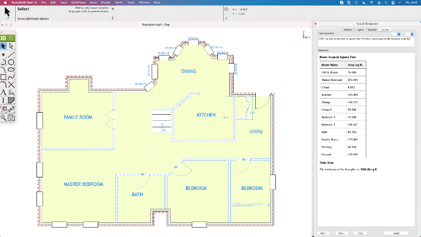Switch palette to TC mode
The width and height of the screenshot is (421, 237).
click(11, 38)
